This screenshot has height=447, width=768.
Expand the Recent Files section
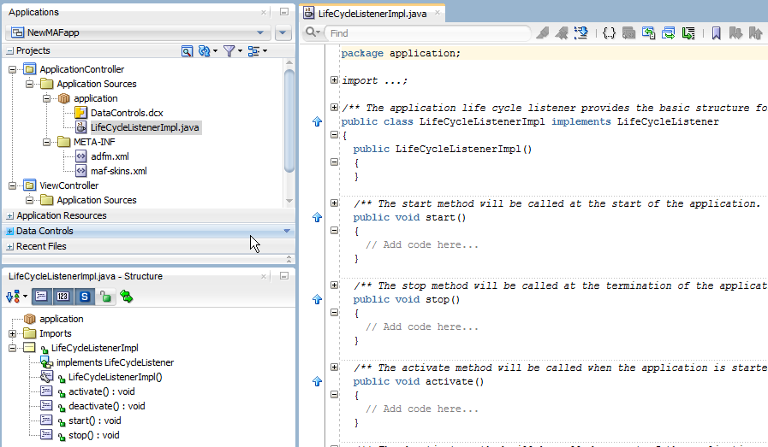(9, 246)
